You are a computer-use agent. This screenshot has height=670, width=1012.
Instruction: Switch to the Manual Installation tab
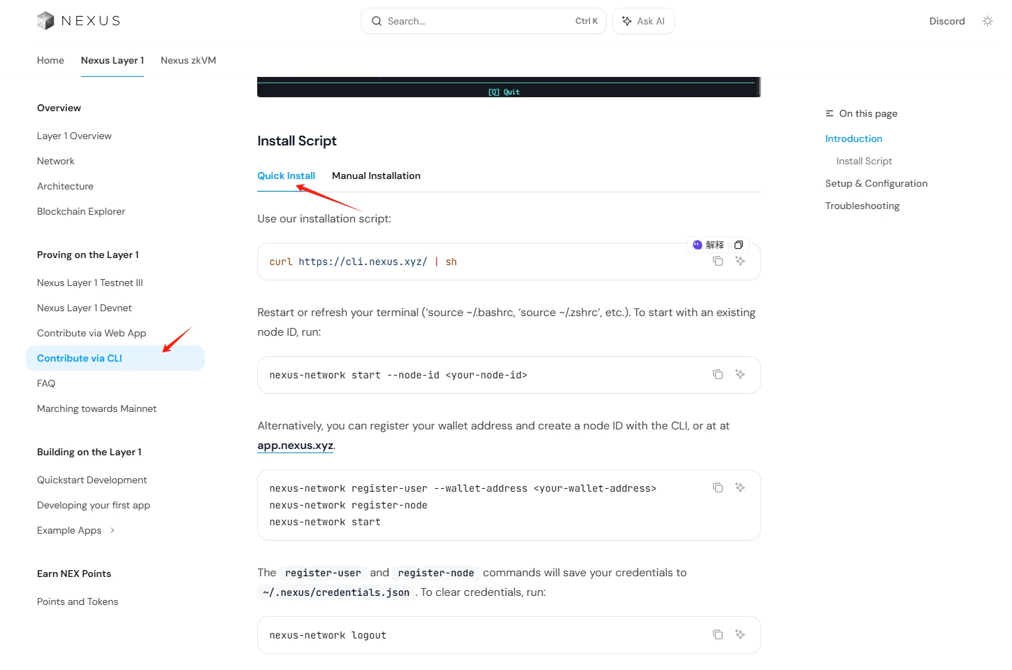tap(376, 176)
